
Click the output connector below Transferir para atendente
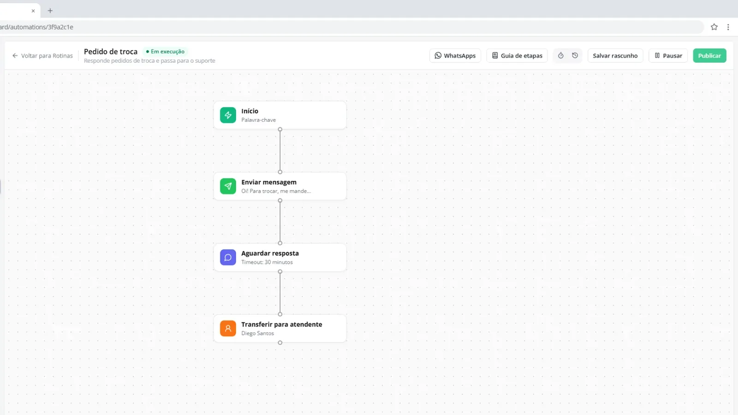pos(280,343)
